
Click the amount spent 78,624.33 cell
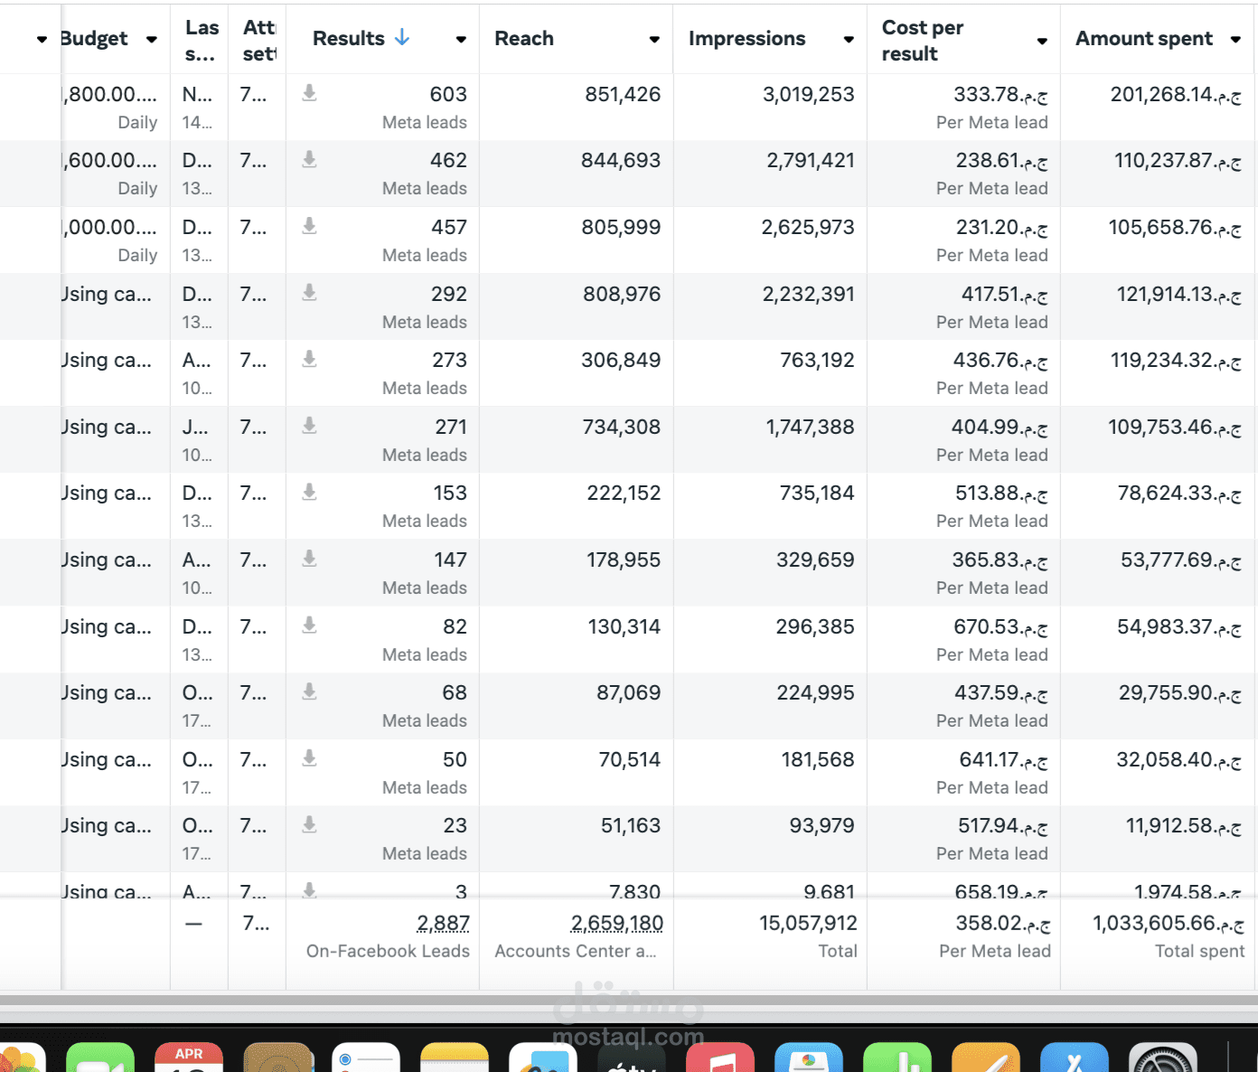tap(1179, 493)
